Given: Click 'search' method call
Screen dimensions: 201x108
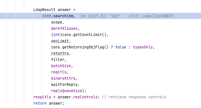Looking at the screenshot, I should tap(60, 16).
